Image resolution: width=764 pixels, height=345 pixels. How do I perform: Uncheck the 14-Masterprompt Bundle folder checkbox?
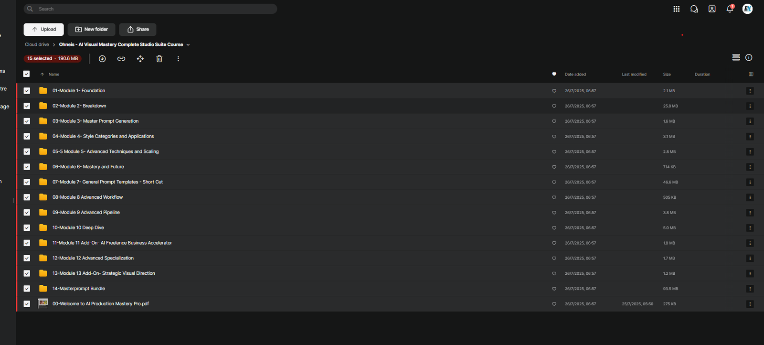click(x=27, y=289)
